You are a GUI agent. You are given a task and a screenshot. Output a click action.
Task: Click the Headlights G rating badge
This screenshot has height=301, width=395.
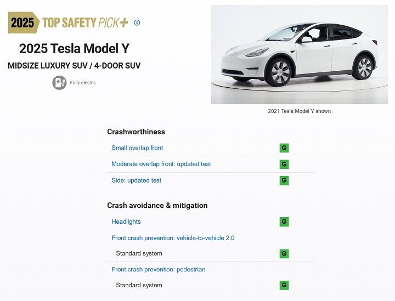[284, 222]
